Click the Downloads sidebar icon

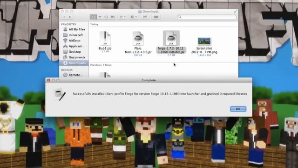65,63
